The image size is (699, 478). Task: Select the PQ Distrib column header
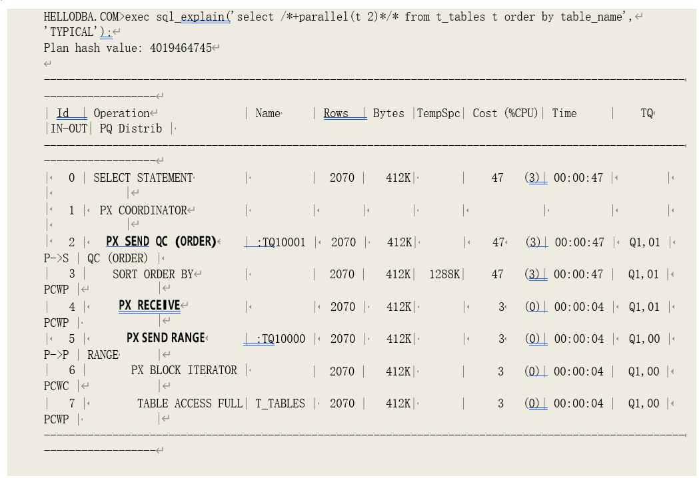point(131,128)
